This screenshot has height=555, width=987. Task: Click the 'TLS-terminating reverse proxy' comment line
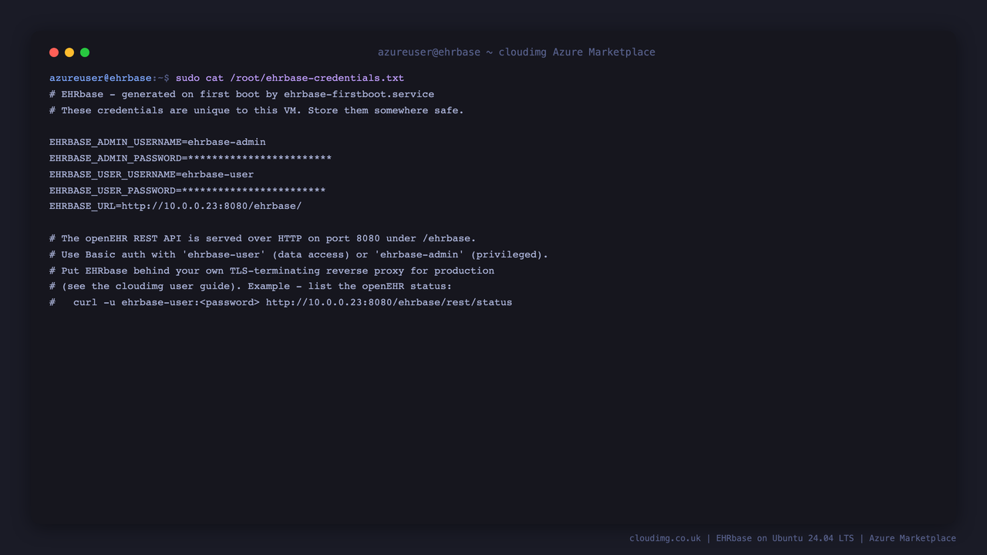(x=271, y=271)
